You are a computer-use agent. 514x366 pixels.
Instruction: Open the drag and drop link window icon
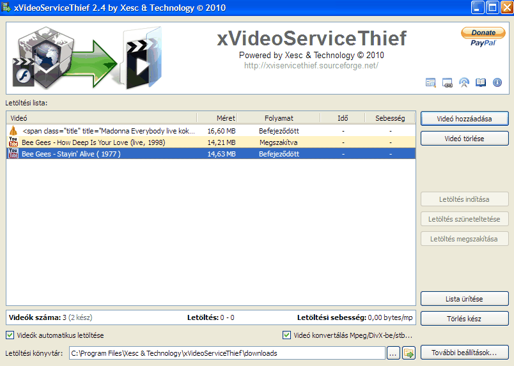447,82
